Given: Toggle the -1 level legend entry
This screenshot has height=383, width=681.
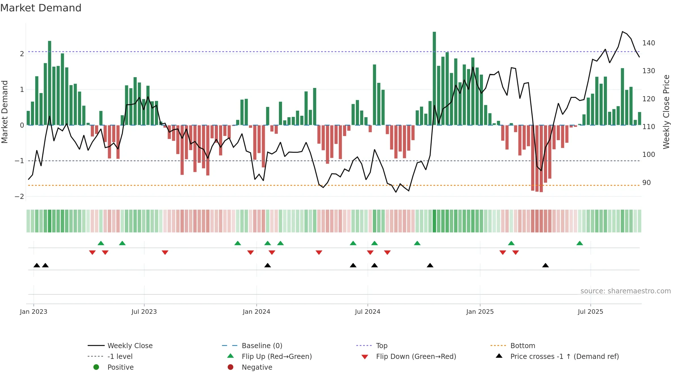Looking at the screenshot, I should (x=110, y=356).
